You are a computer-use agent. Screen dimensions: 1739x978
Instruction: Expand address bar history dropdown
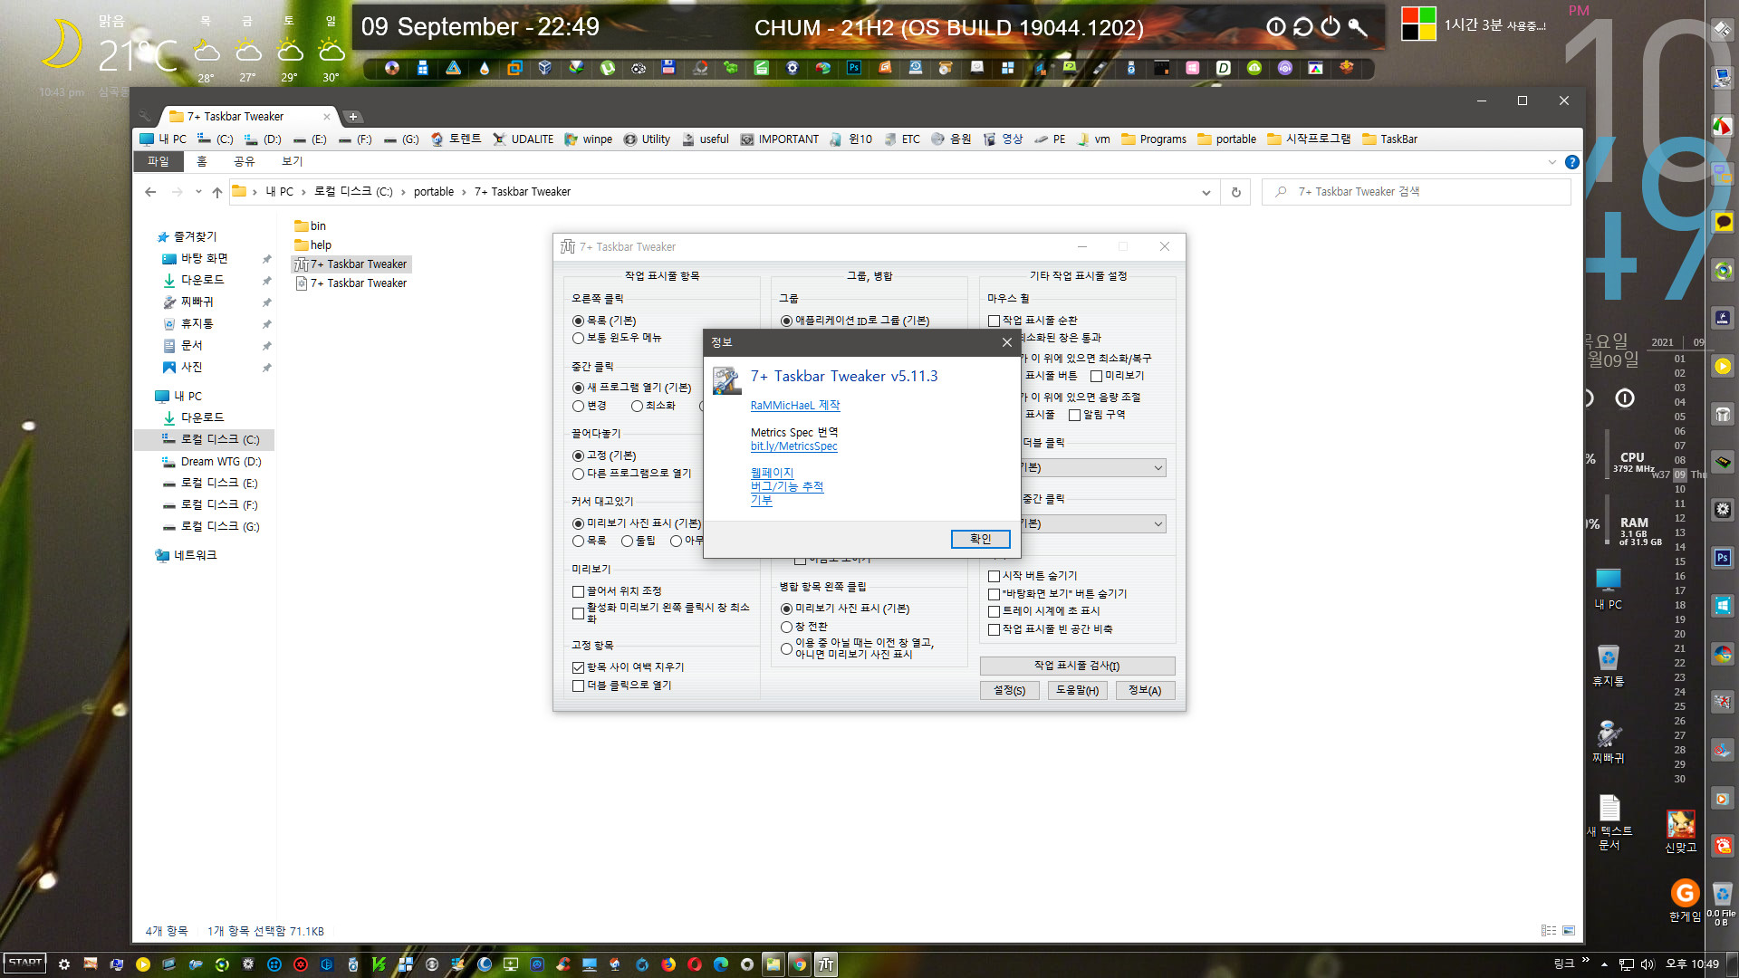(1206, 192)
